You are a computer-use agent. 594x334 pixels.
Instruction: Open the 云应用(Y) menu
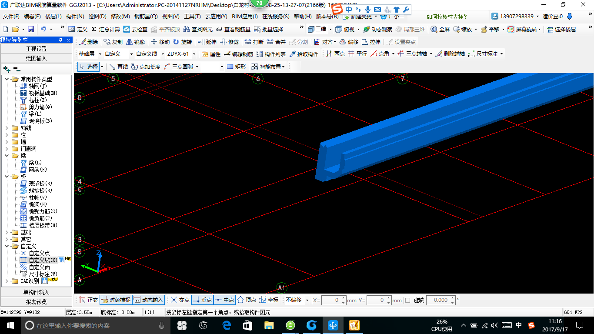216,17
